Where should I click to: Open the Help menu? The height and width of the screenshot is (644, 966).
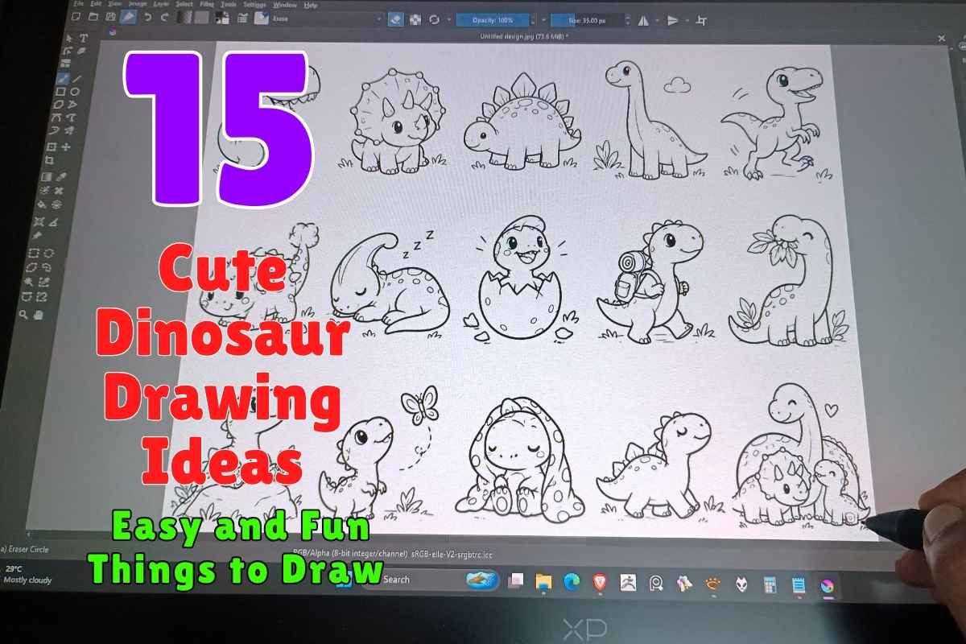pos(311,5)
